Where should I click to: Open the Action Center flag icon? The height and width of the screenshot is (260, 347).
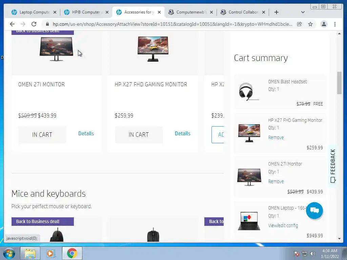pos(296,254)
